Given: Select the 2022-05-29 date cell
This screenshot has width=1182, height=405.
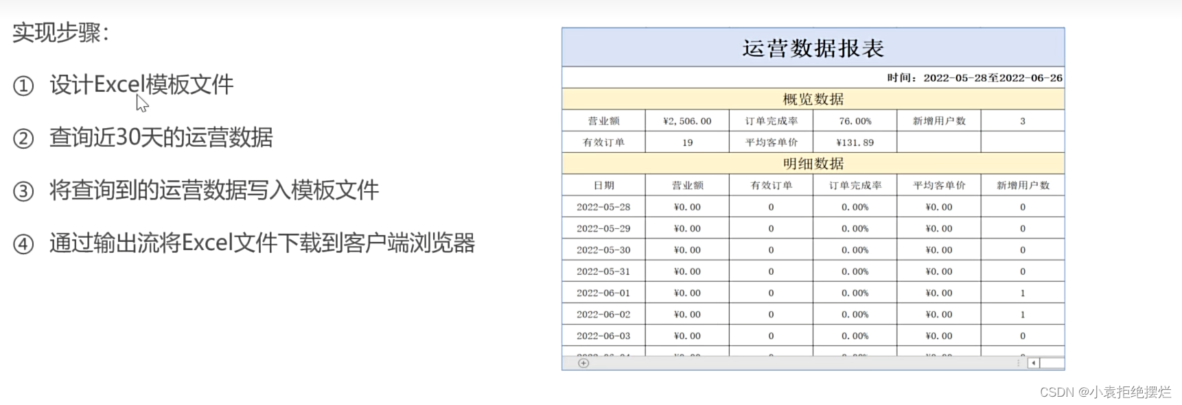Looking at the screenshot, I should coord(604,228).
